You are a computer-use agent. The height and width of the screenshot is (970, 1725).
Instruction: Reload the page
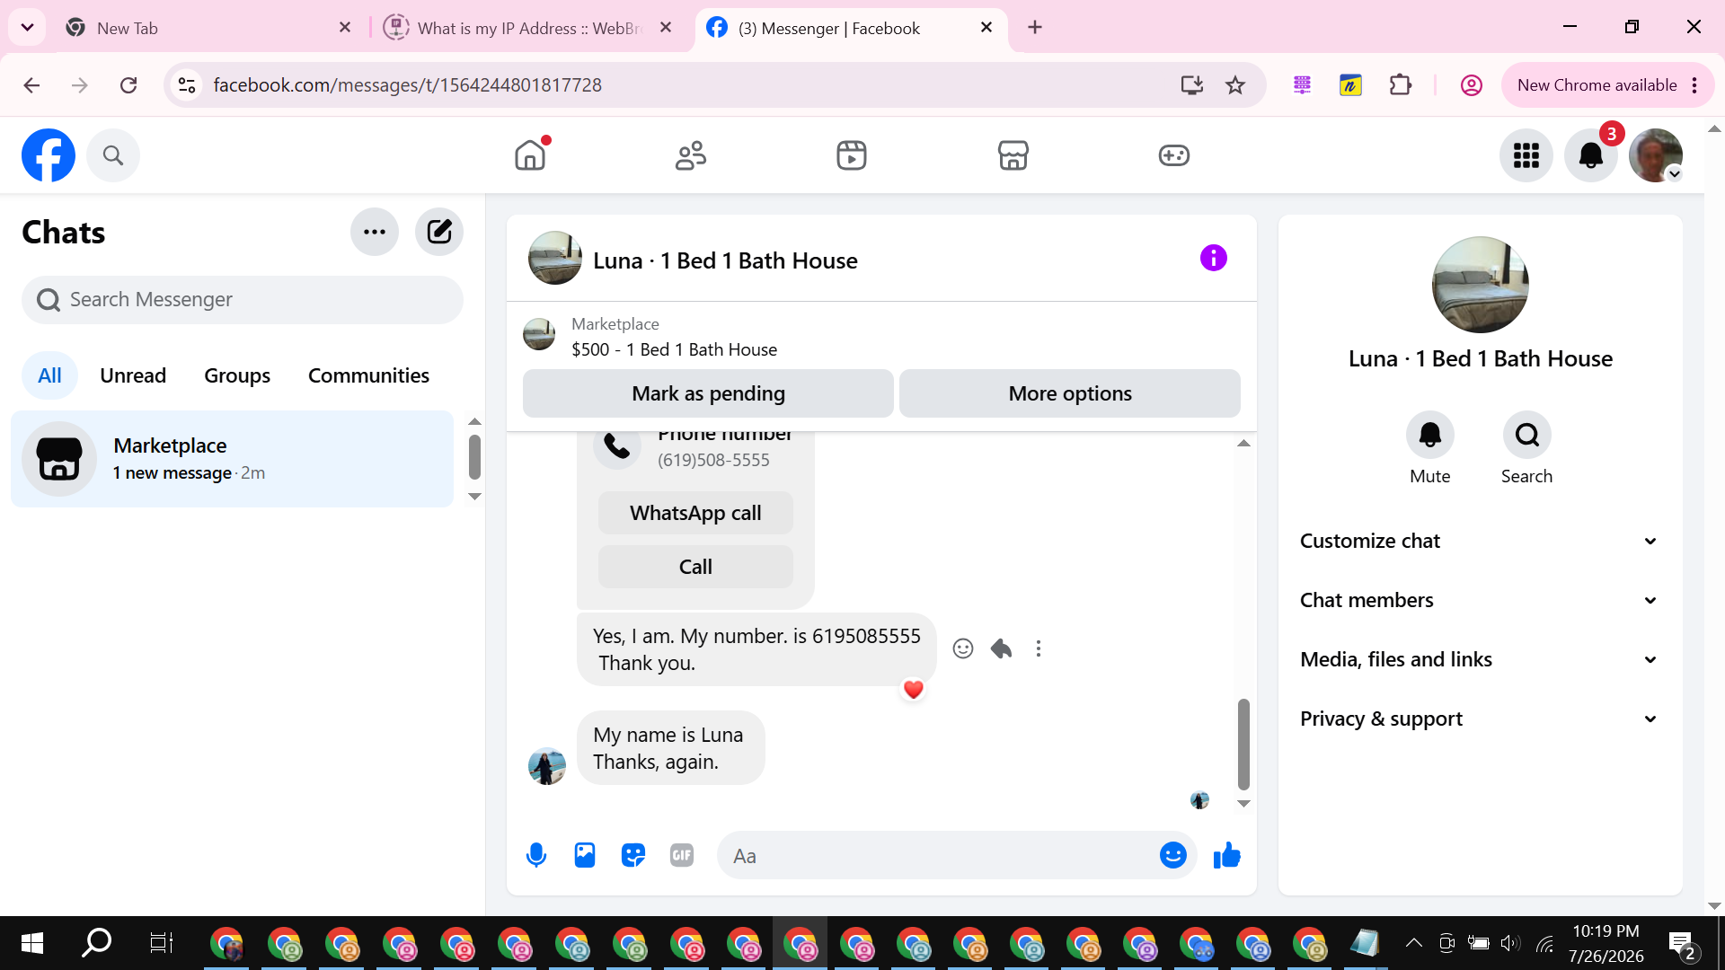click(128, 85)
